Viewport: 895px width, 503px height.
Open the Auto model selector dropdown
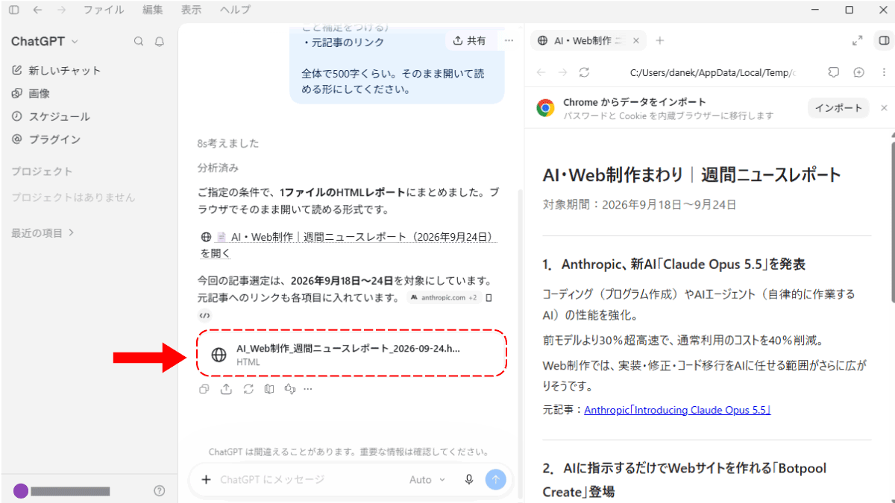coord(427,480)
